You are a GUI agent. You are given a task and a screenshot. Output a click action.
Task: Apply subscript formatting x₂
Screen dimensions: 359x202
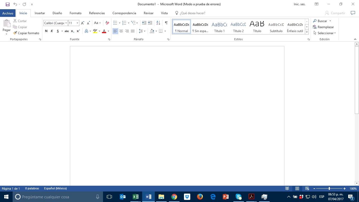[x=73, y=31]
